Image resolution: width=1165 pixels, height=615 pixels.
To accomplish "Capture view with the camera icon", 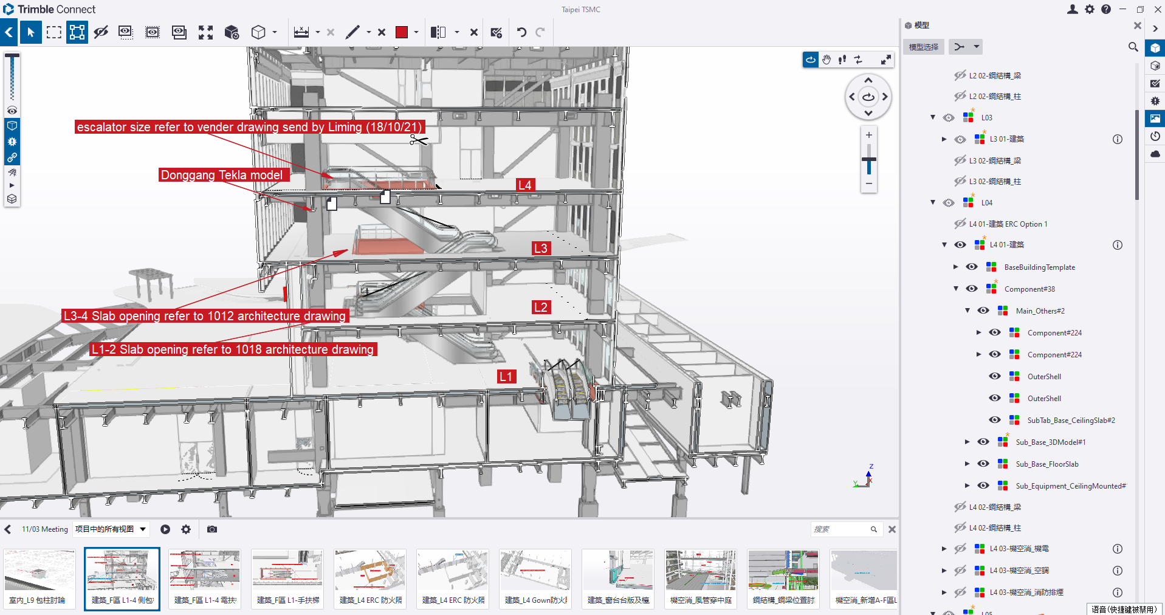I will coord(211,529).
